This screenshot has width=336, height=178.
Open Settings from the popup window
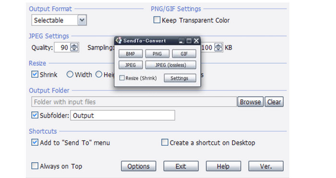click(x=180, y=78)
